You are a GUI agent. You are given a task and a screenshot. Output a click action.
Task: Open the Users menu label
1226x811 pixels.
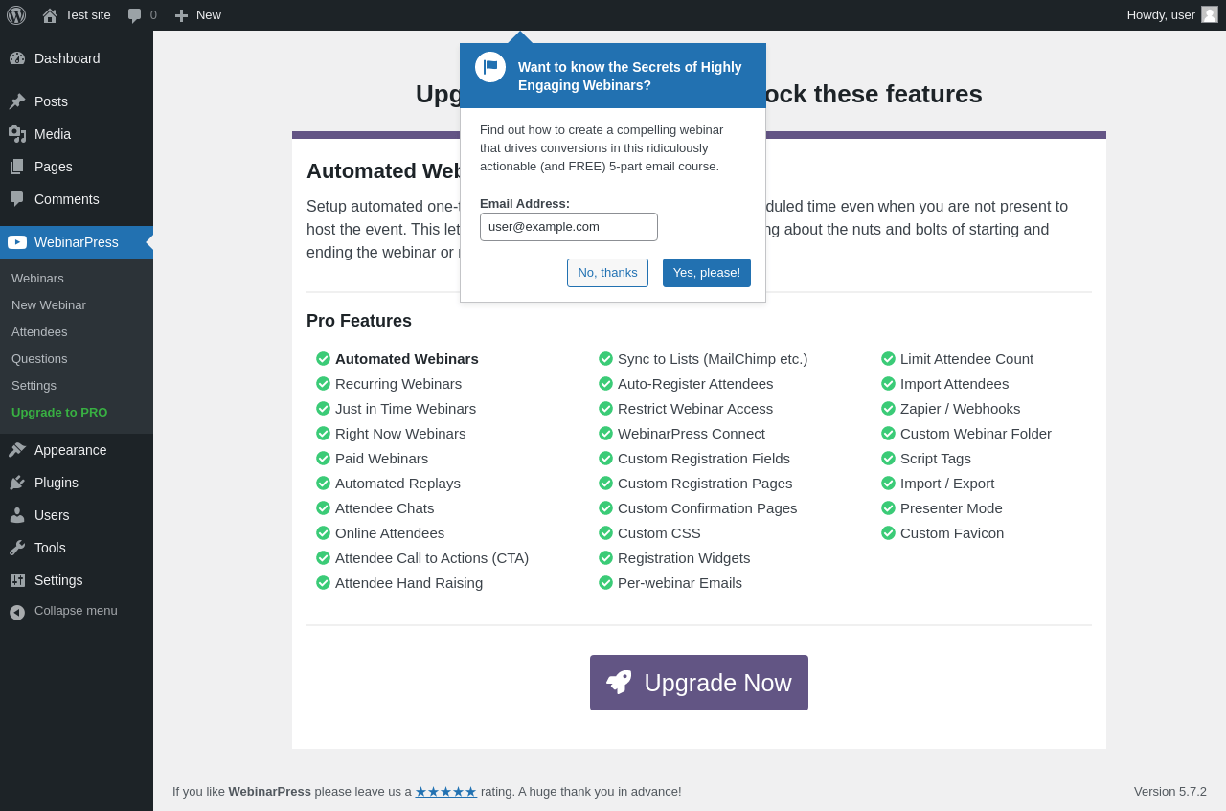(52, 515)
